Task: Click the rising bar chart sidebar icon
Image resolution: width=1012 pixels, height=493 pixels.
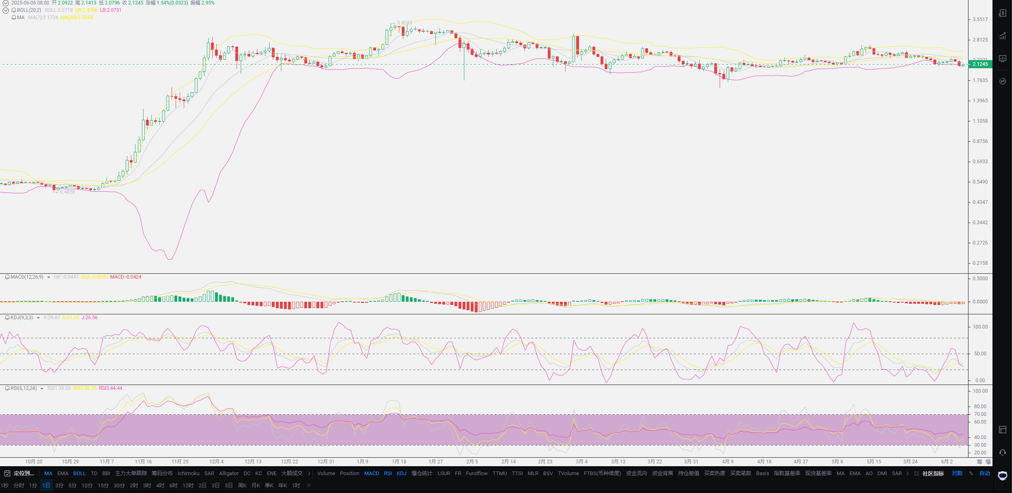Action: [1002, 36]
